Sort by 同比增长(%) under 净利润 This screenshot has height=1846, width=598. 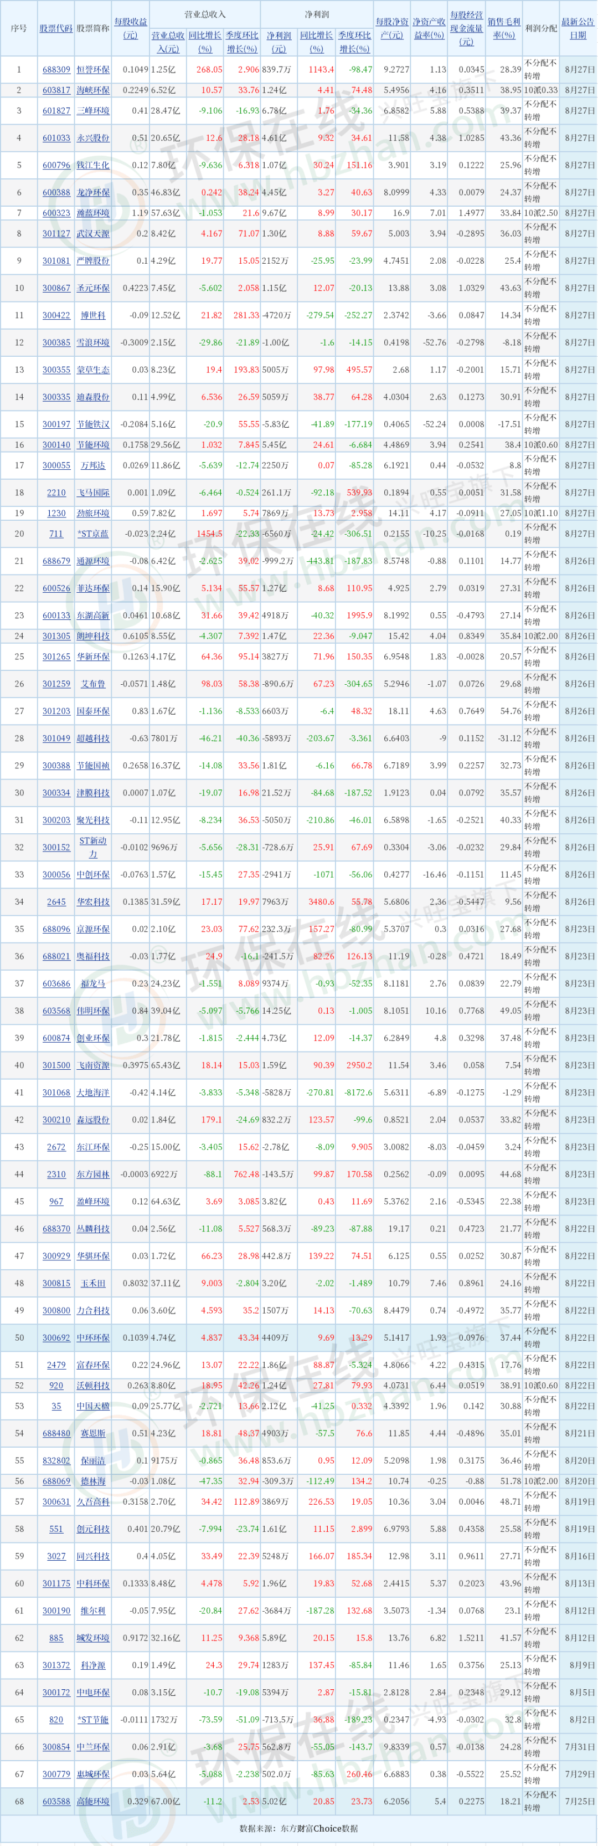coord(316,42)
